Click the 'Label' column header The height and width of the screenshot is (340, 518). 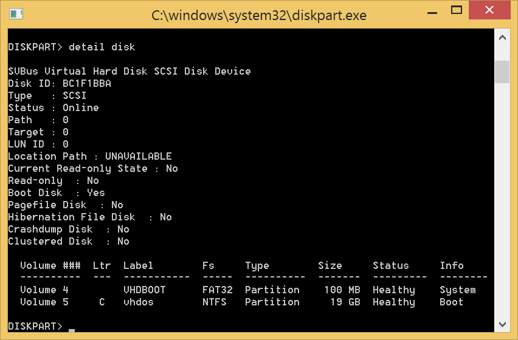click(x=138, y=265)
